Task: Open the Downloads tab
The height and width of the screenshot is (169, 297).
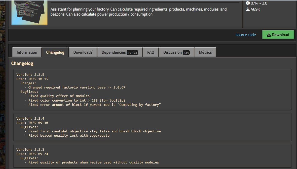Action: click(x=83, y=52)
